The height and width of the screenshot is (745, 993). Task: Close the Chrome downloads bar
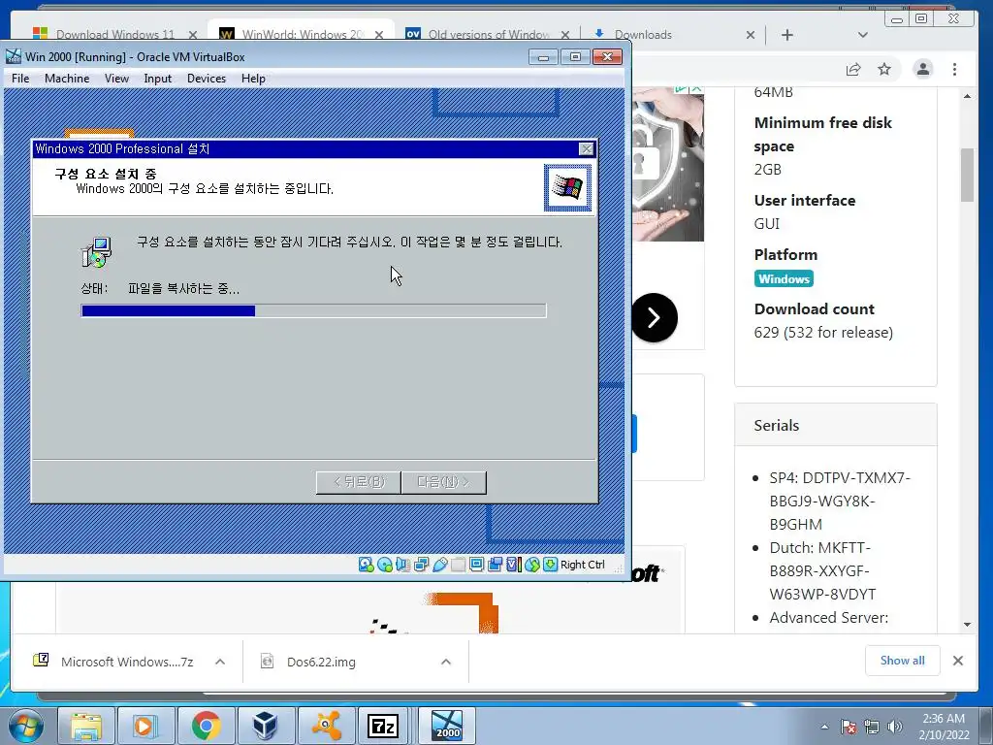[x=958, y=661]
